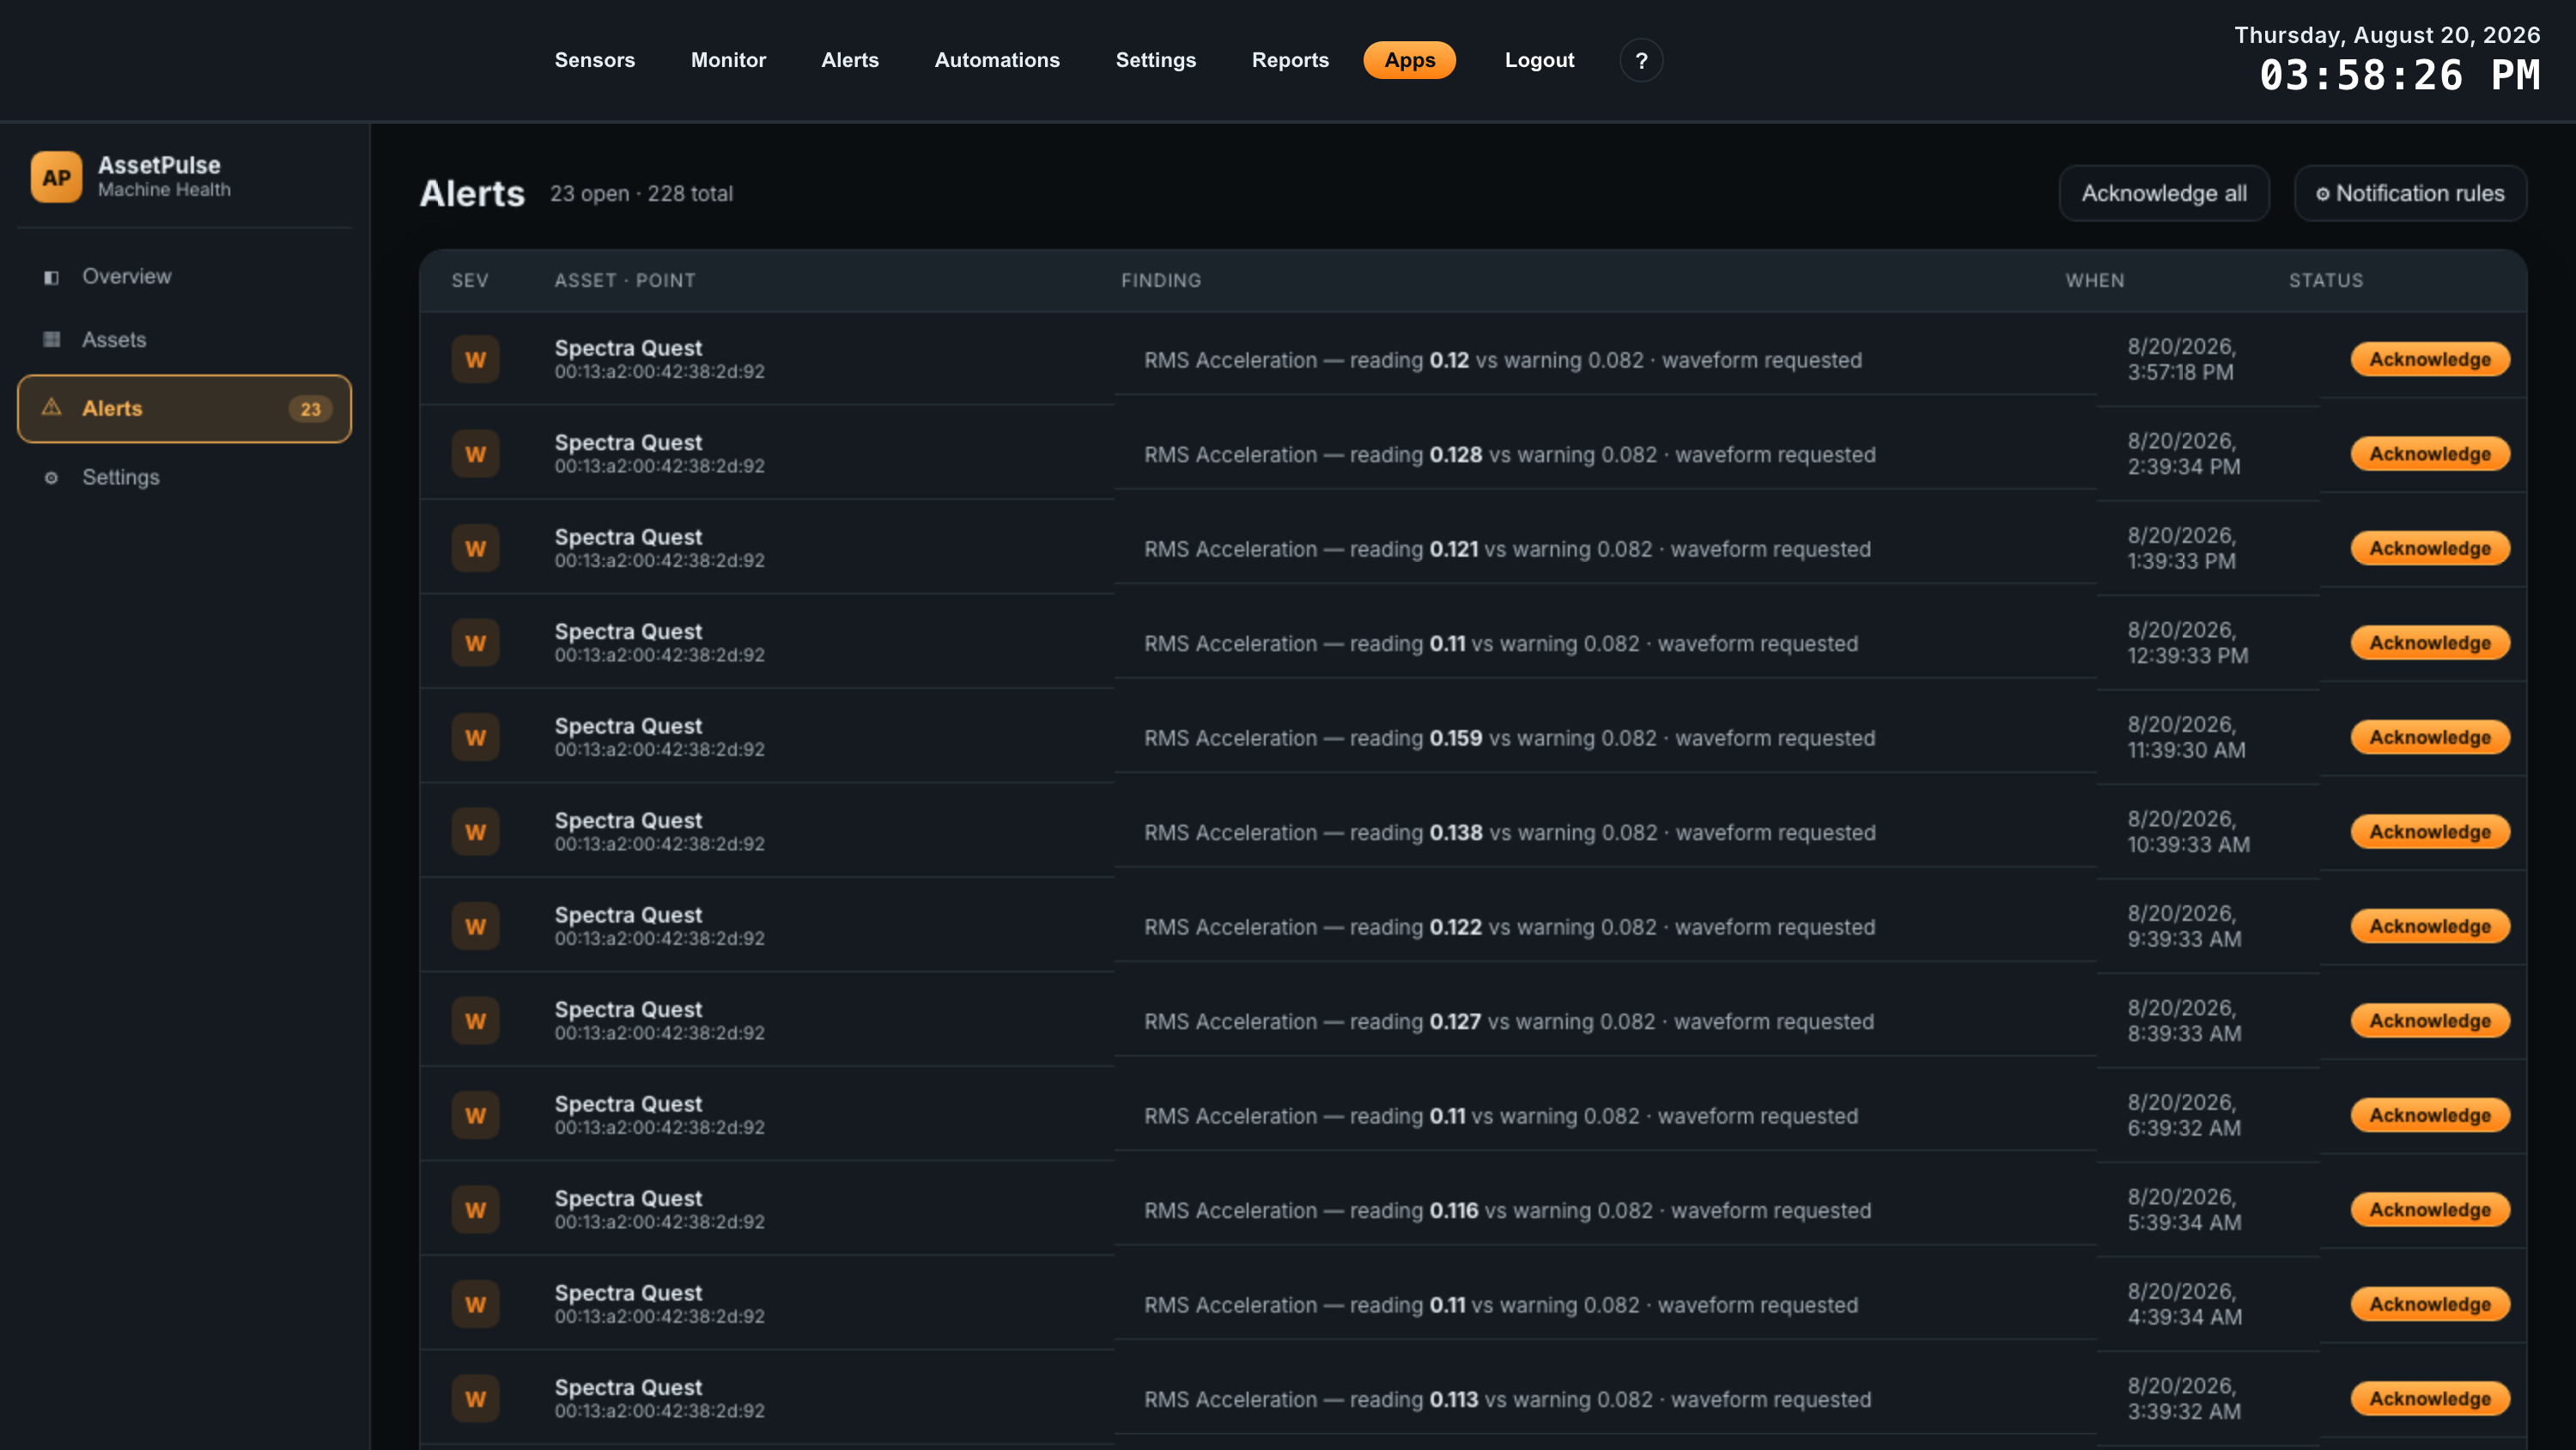Click W severity icon for 2:39:34 PM alert
Screen dimensions: 2576x1450
click(475, 454)
